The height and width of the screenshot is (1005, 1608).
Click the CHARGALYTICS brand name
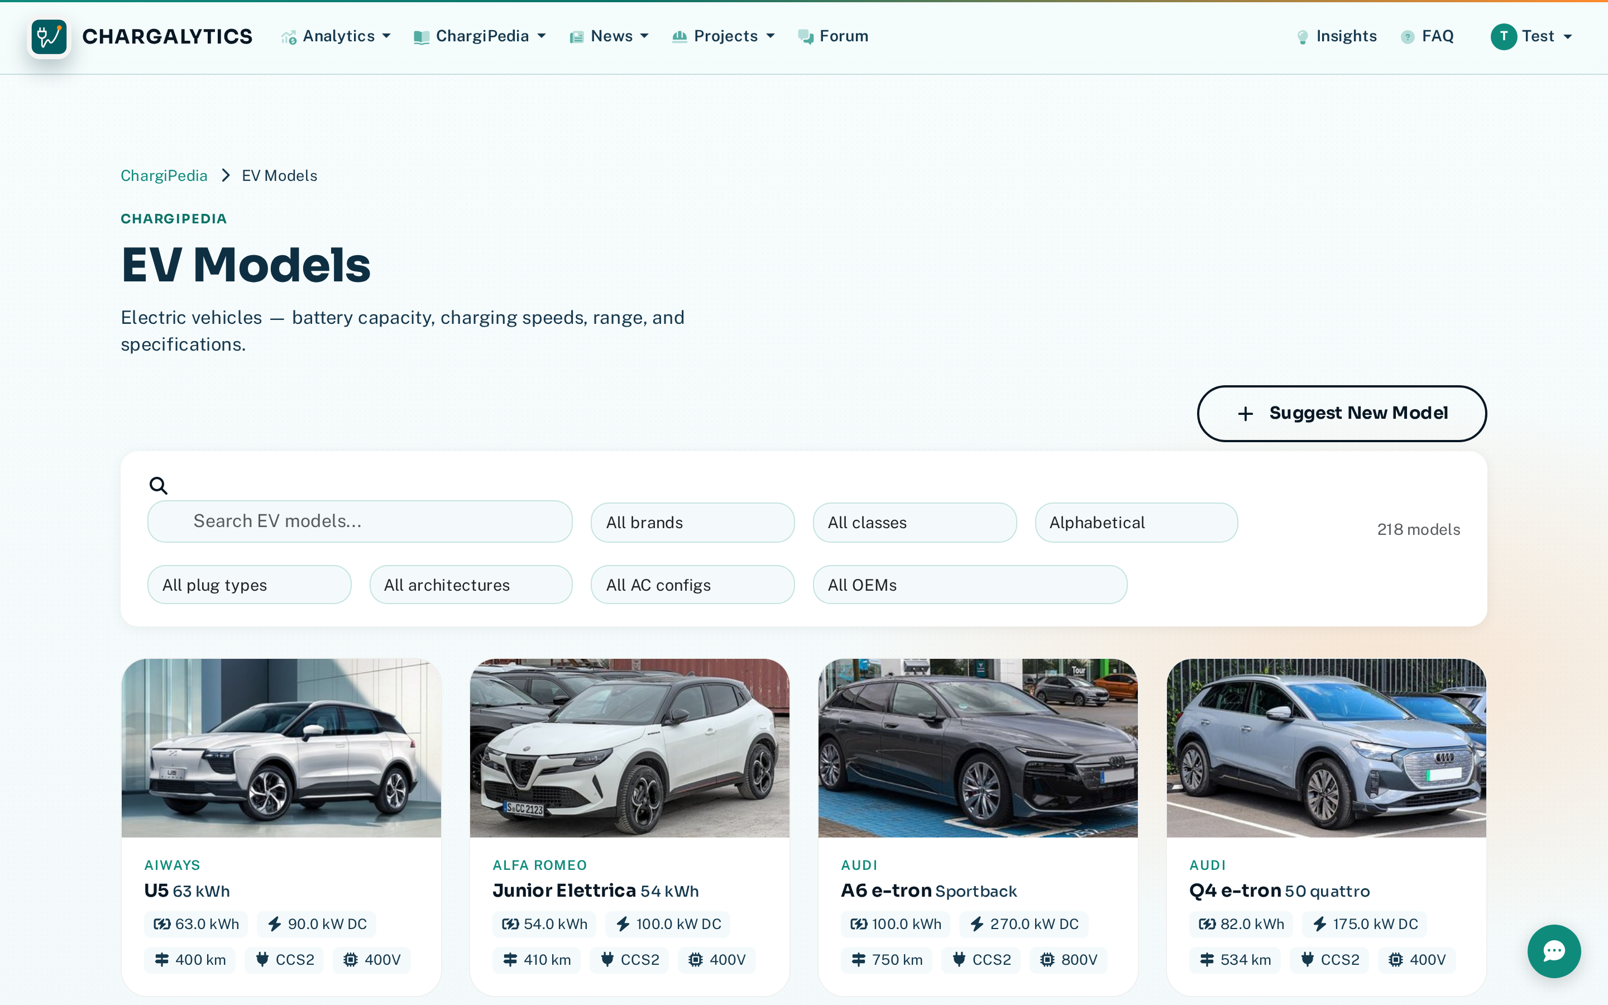[x=167, y=36]
